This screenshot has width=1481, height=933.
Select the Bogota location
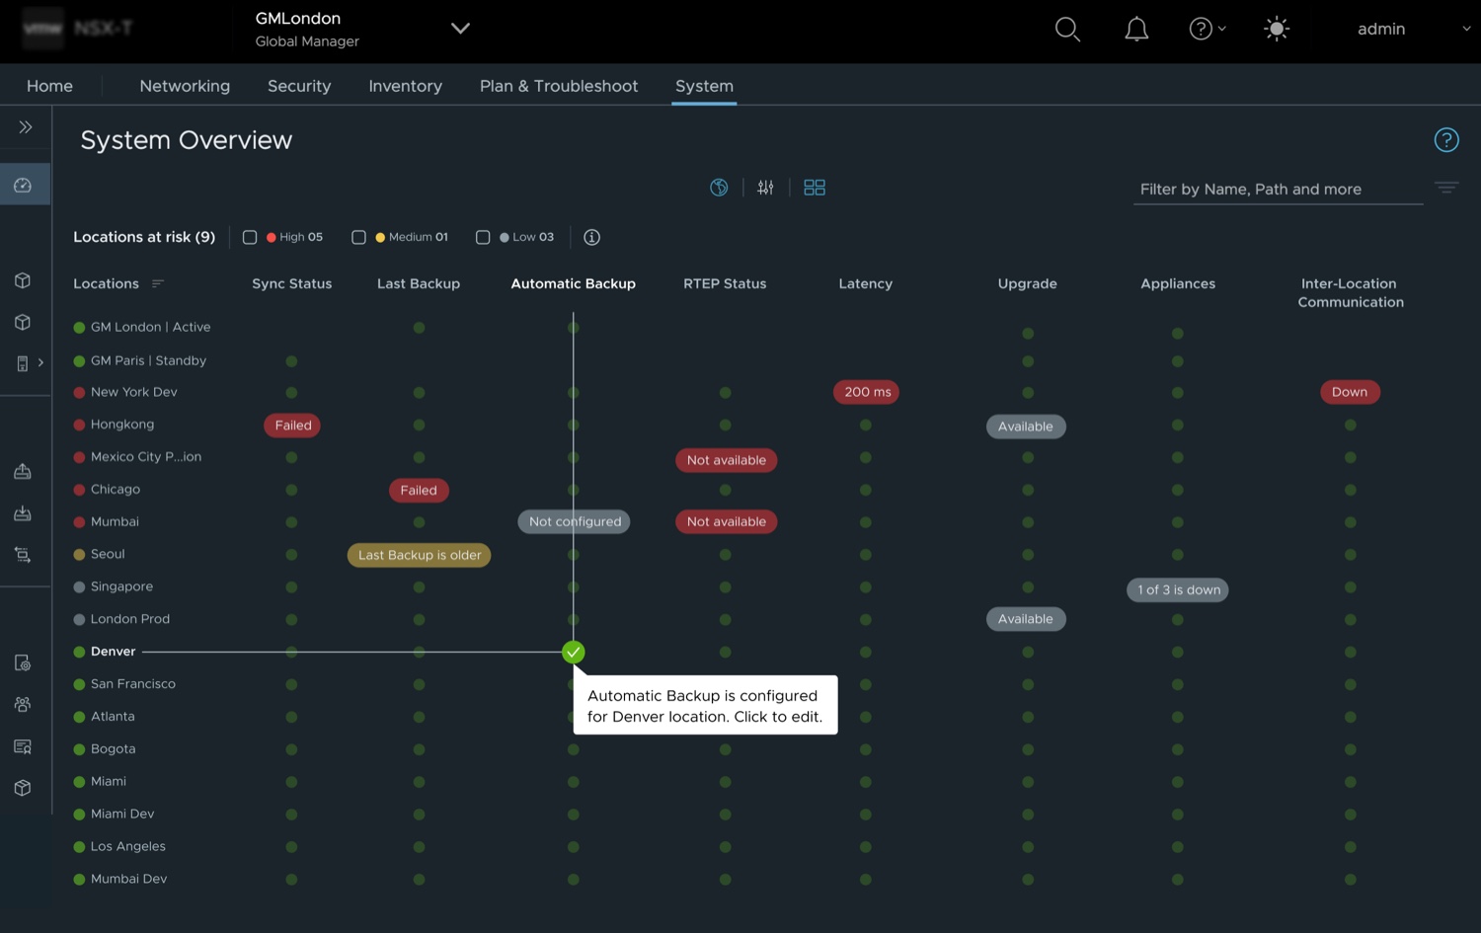pos(113,748)
